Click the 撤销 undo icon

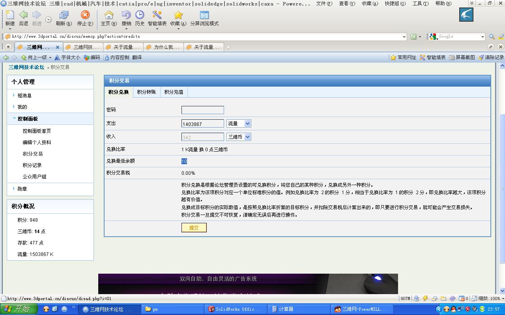(126, 15)
